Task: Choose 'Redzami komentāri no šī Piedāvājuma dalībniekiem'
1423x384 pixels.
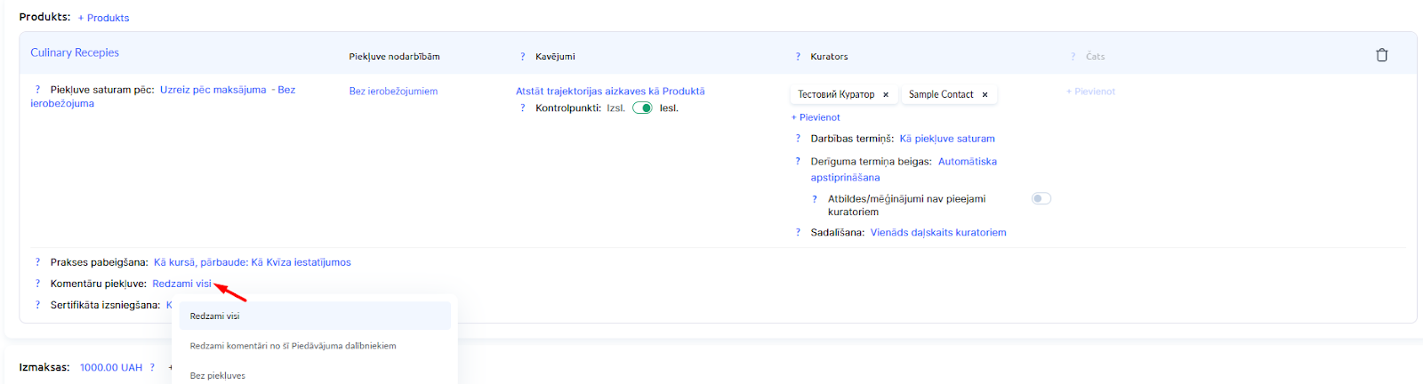Action: click(293, 346)
